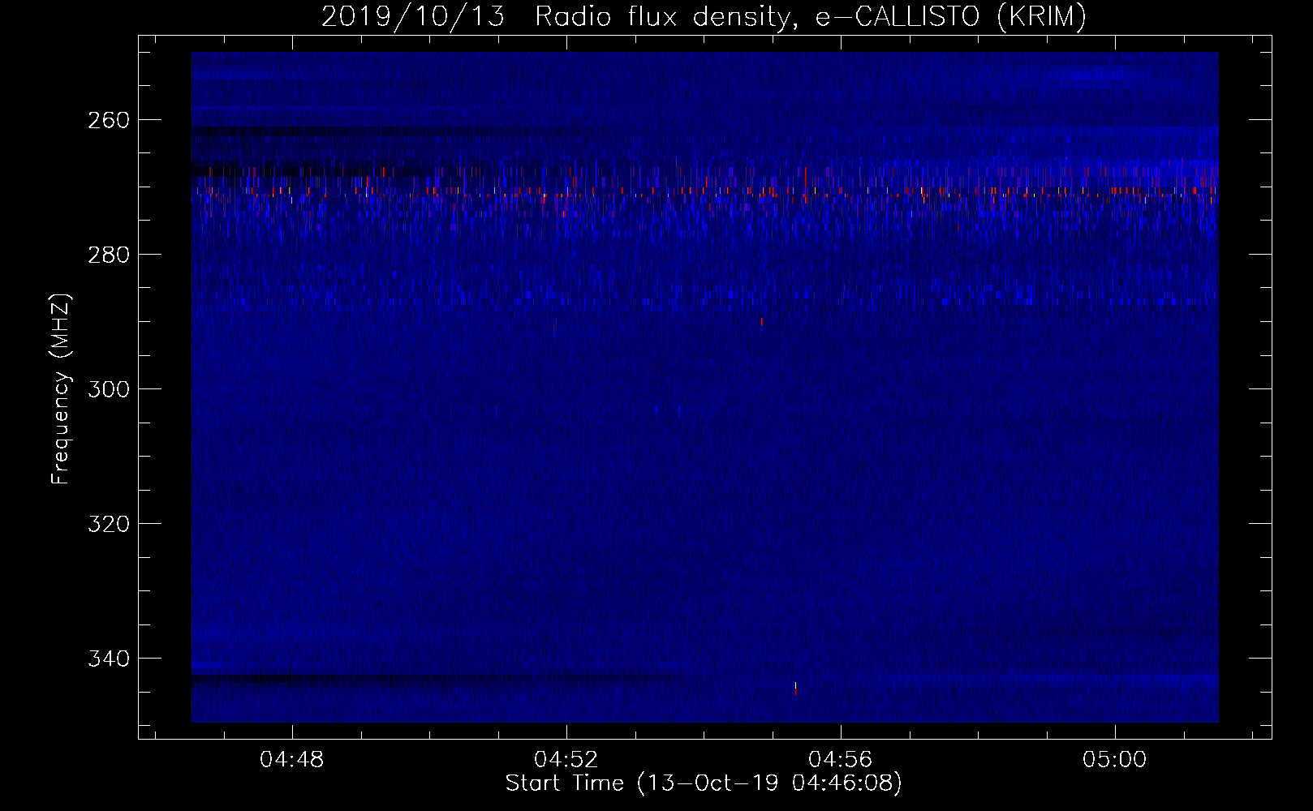Viewport: 1313px width, 811px height.
Task: Click the 340 frequency tick label
Action: pos(108,659)
